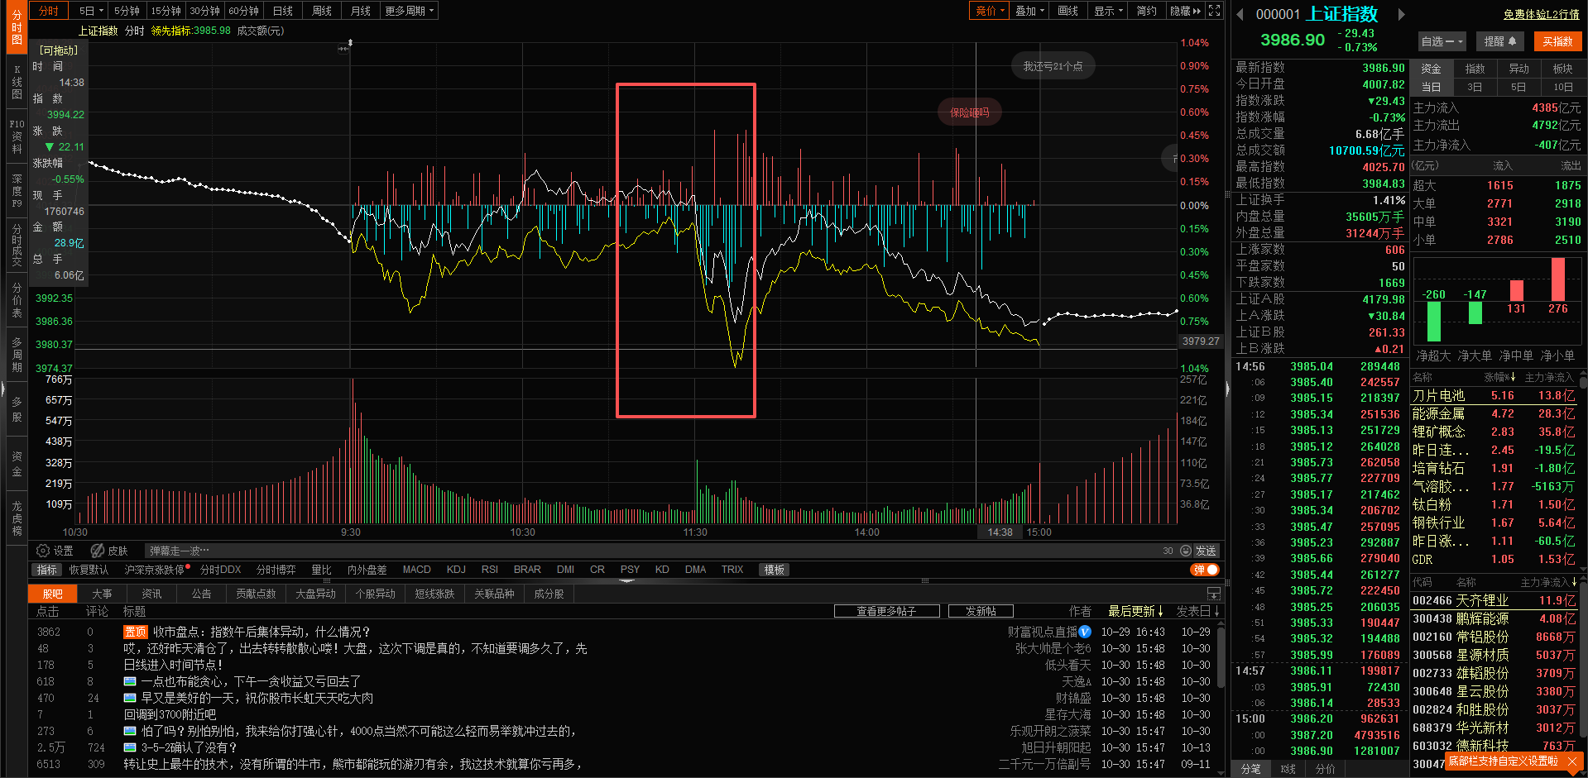
Task: Hide the right side panel
Action: (x=1185, y=11)
